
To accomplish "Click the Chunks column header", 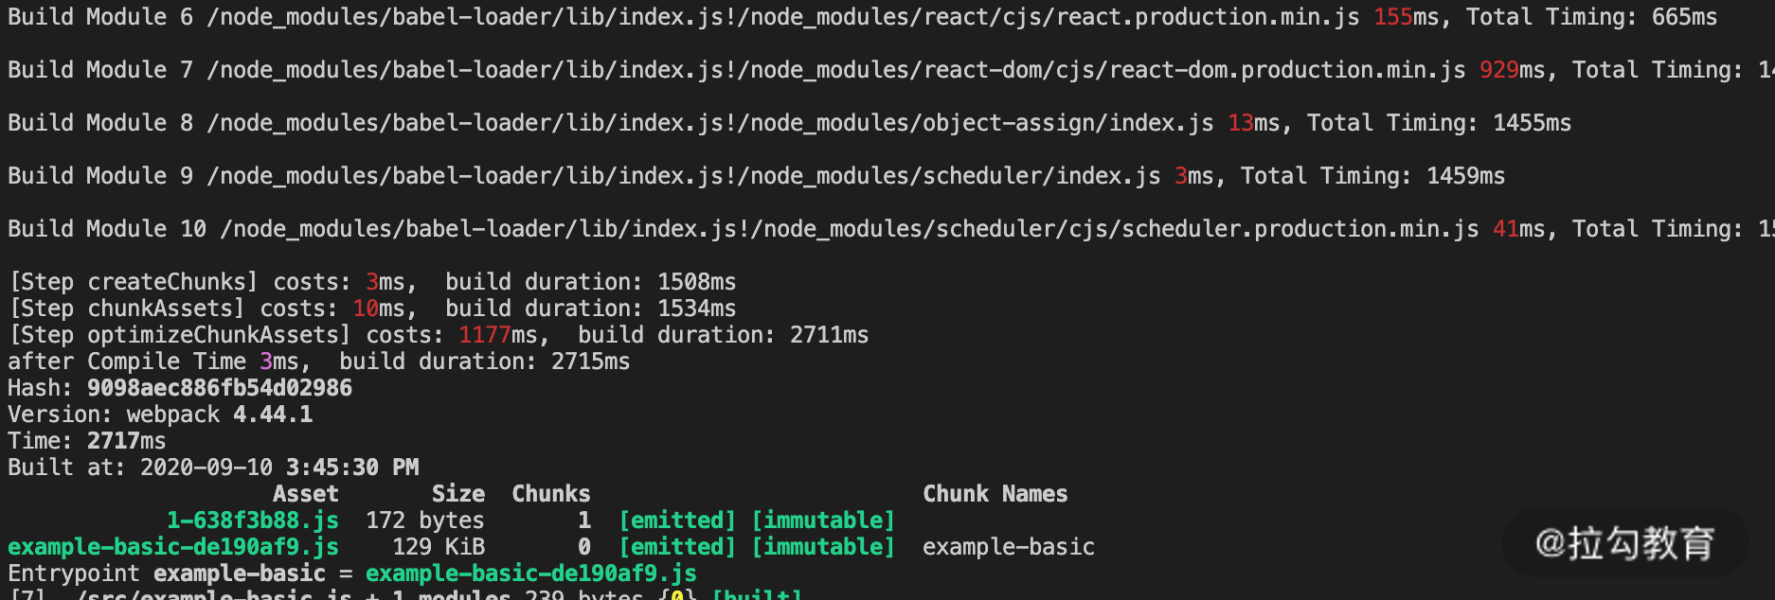I will pyautogui.click(x=550, y=494).
